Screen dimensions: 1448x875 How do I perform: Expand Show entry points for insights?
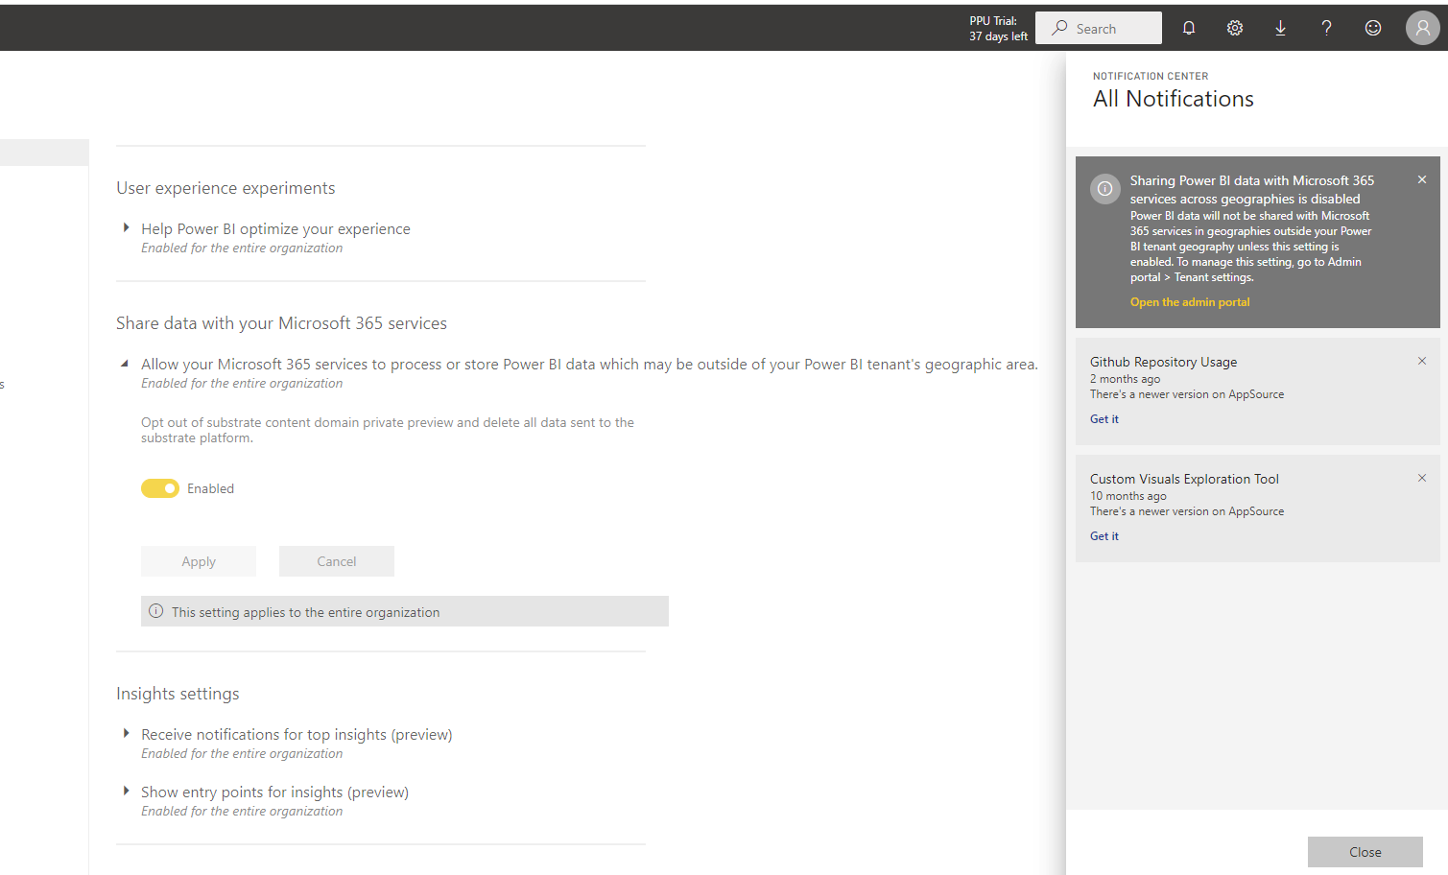click(x=126, y=792)
